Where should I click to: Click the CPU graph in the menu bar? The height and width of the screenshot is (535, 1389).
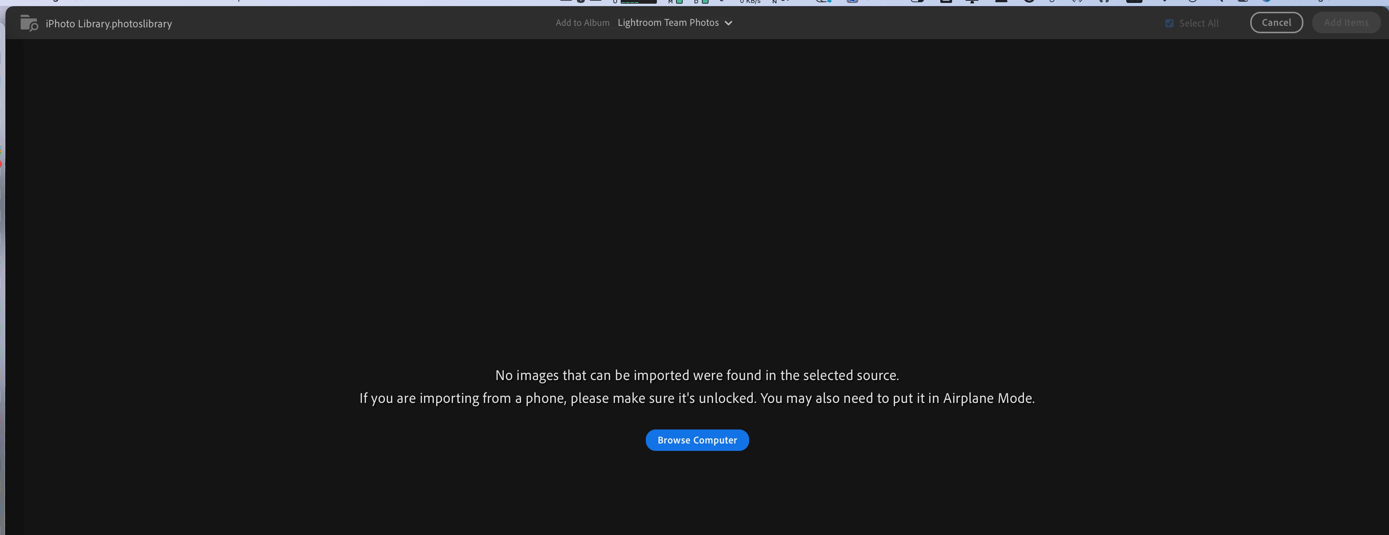(638, 2)
